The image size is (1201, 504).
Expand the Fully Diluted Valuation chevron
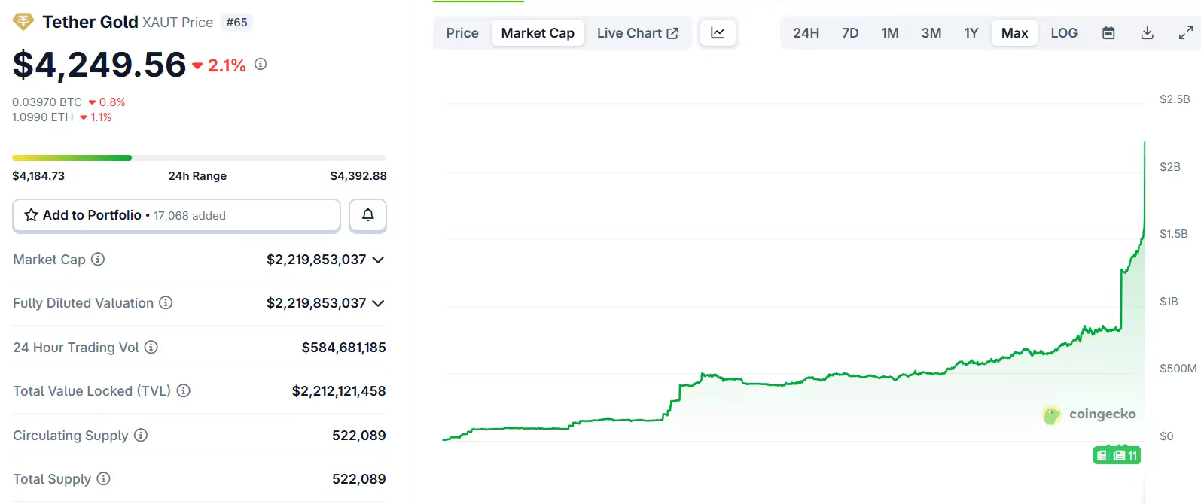click(378, 303)
